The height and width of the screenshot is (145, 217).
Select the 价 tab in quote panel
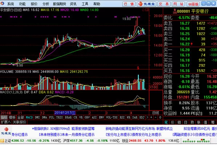[x=172, y=122]
